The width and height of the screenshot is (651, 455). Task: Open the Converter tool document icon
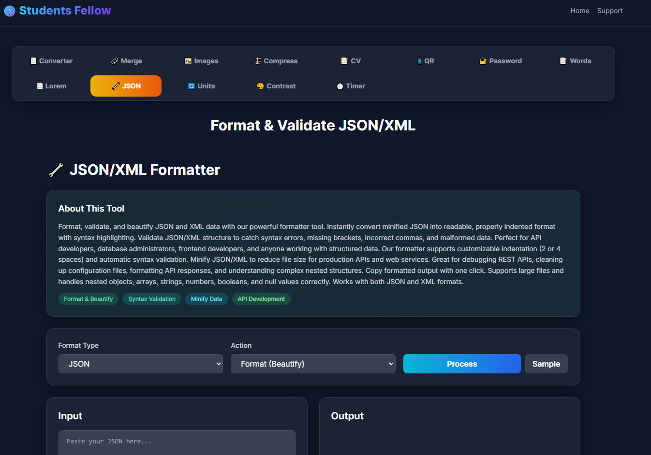[33, 61]
